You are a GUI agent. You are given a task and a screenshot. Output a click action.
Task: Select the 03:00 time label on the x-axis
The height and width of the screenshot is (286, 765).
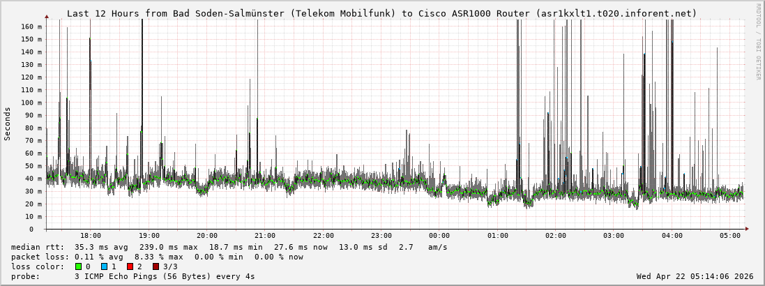tap(614, 236)
